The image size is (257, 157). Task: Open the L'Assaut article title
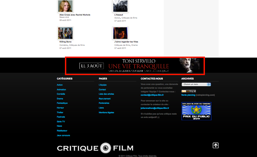[118, 15]
